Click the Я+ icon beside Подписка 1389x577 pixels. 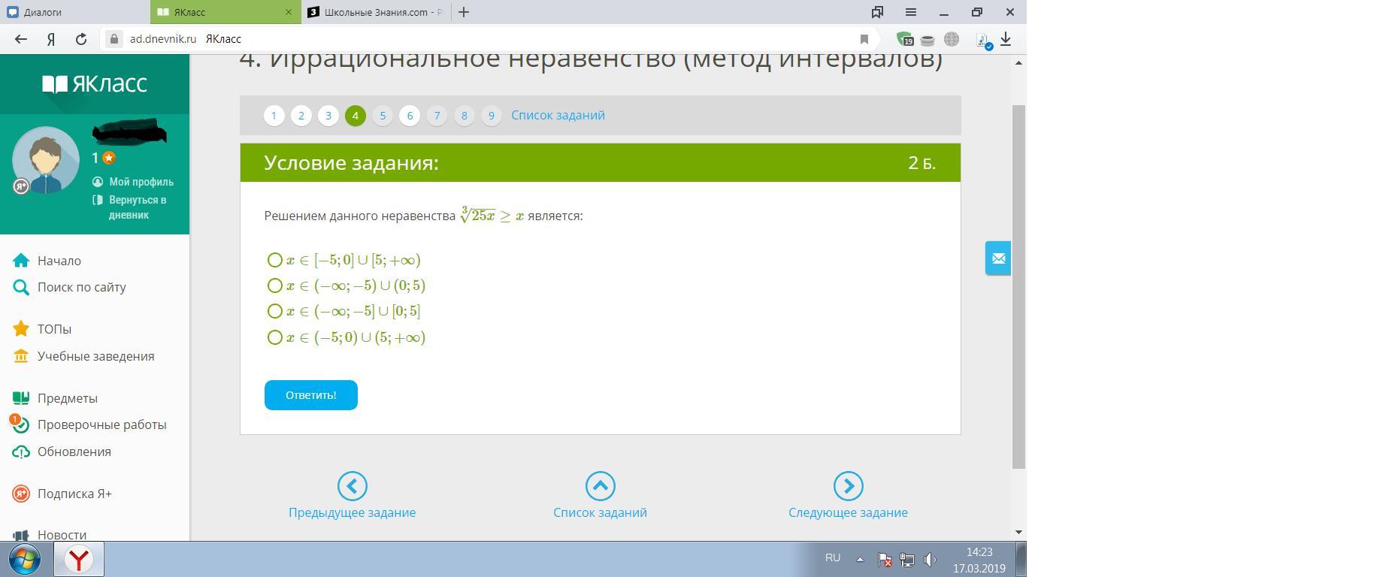pyautogui.click(x=21, y=494)
